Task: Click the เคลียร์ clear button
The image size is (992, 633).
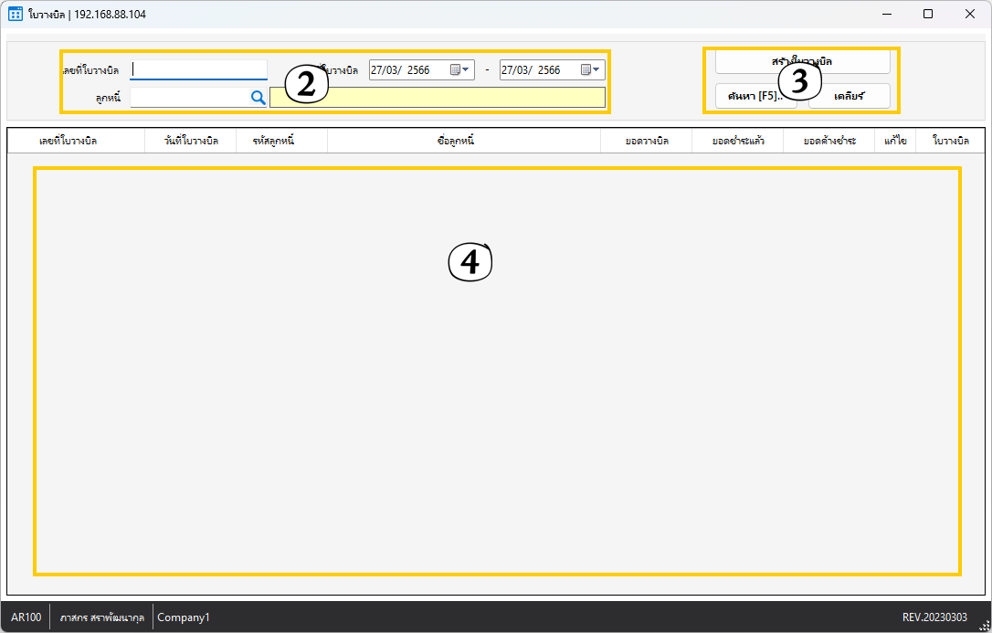Action: [850, 96]
